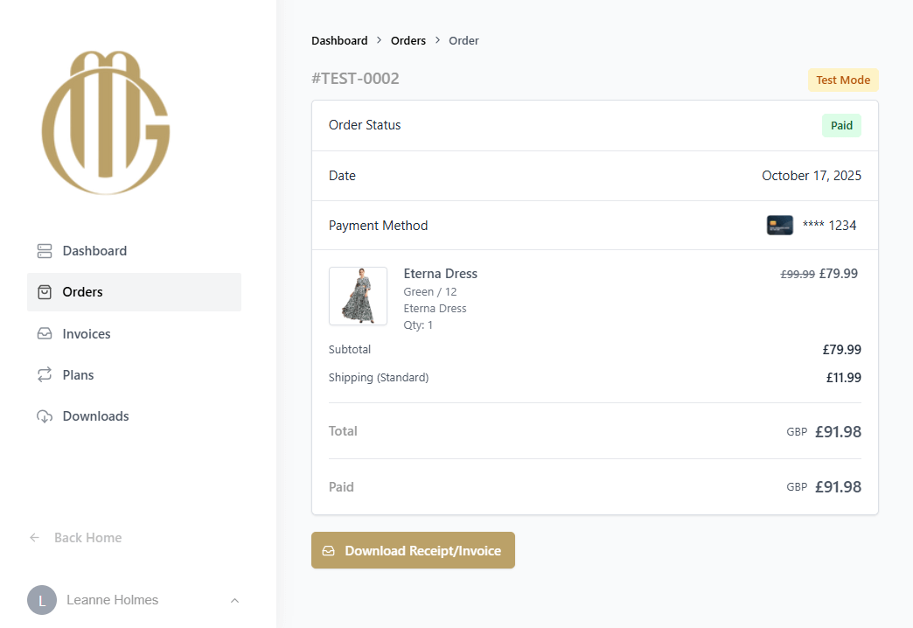Viewport: 913px width, 628px height.
Task: Click the MG gold logo
Action: pyautogui.click(x=106, y=122)
